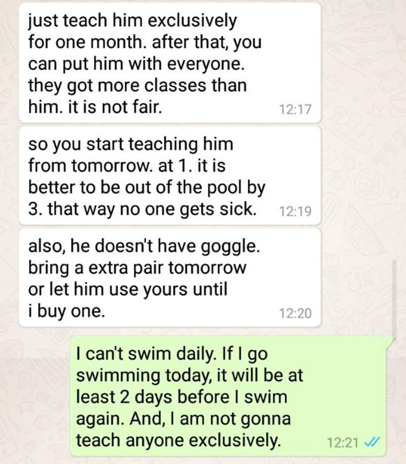Click the text line 'him. it is not fair.'

pos(95,107)
